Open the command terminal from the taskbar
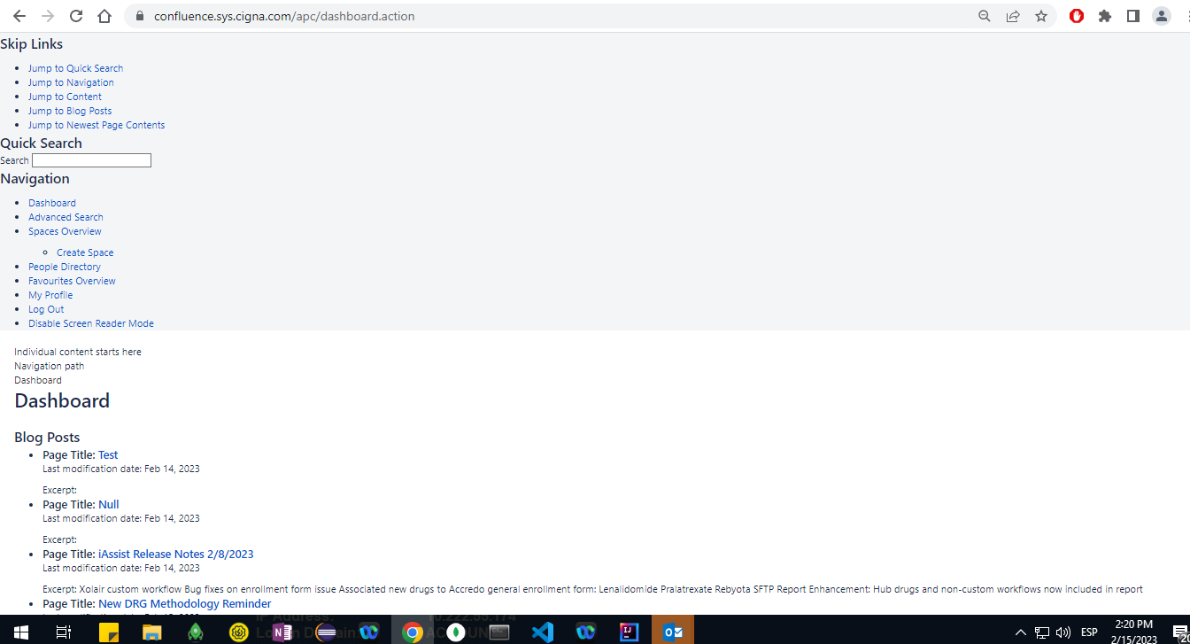 [499, 632]
